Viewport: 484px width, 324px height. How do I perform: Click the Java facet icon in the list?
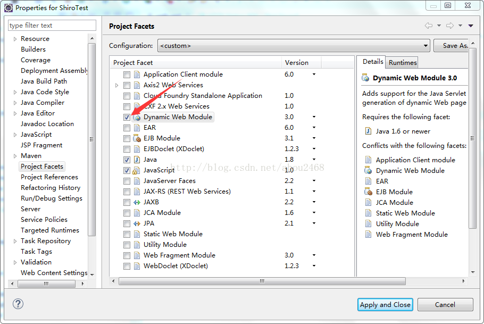137,159
